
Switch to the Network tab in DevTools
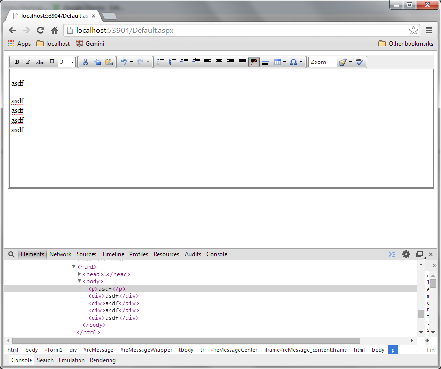tap(60, 254)
